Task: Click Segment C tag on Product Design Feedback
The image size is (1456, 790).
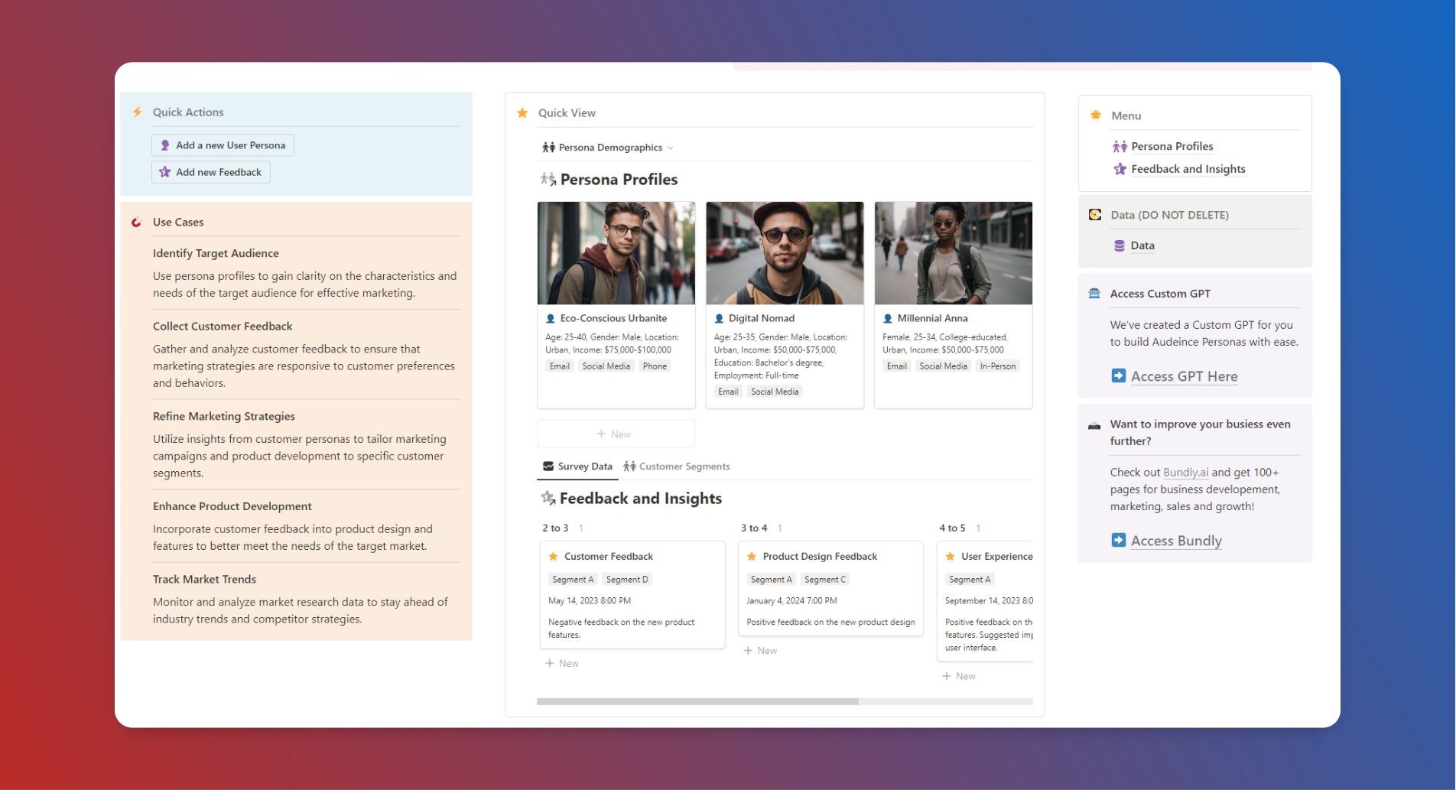Action: click(x=825, y=580)
